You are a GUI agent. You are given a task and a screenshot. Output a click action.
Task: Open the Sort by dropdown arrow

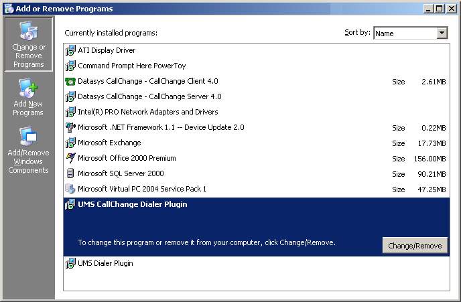click(442, 33)
